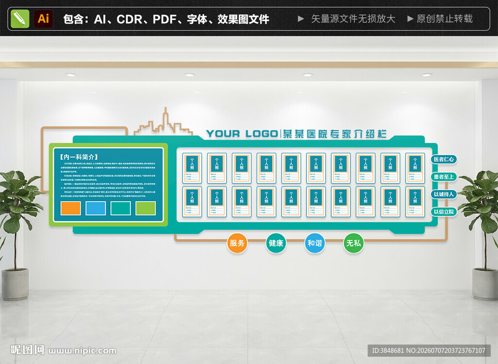Image resolution: width=498 pixels, height=364 pixels.
Task: Click the triangle arrow before 矢量源文件无损放大
Action: coord(301,19)
